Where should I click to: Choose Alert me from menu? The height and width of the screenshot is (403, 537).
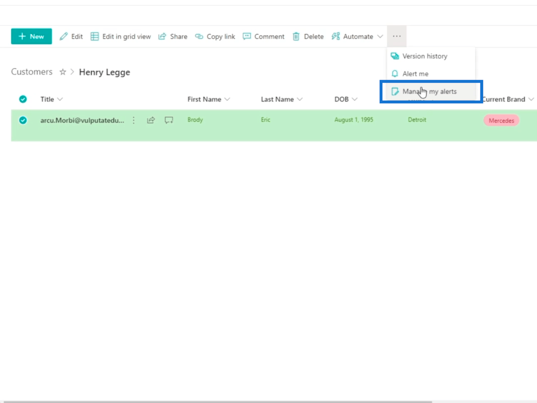(431, 74)
